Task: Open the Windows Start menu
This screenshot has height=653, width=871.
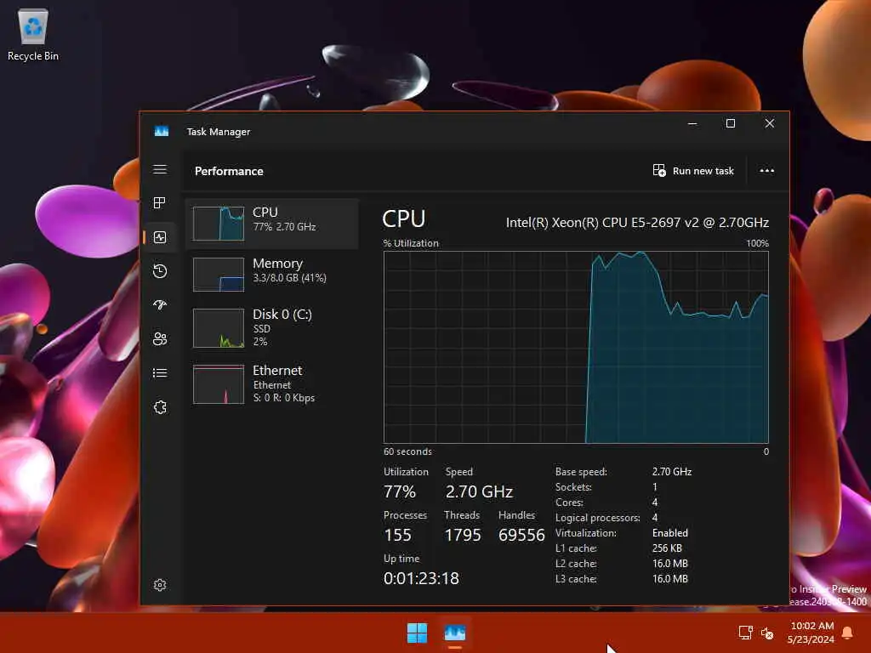Action: [x=417, y=633]
